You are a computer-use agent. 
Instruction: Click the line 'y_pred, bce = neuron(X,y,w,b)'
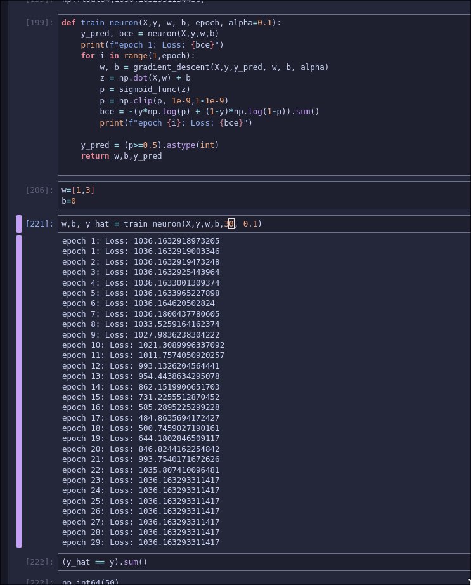(x=150, y=34)
